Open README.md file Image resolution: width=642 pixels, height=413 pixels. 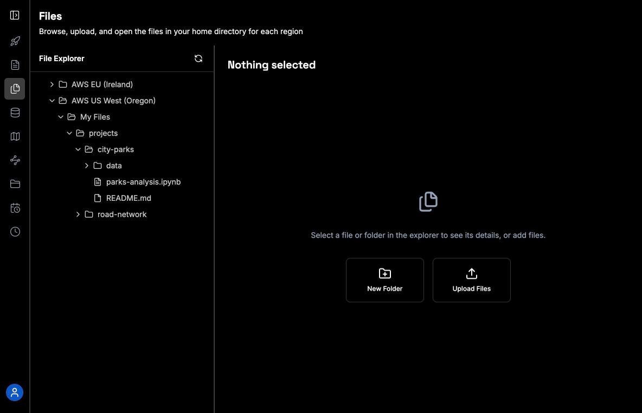pos(129,198)
